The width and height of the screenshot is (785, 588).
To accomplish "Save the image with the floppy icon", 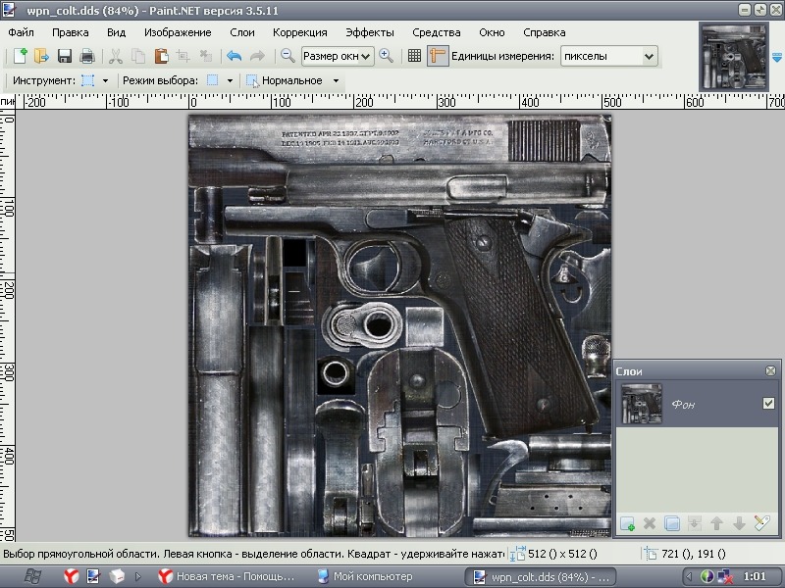I will 65,56.
